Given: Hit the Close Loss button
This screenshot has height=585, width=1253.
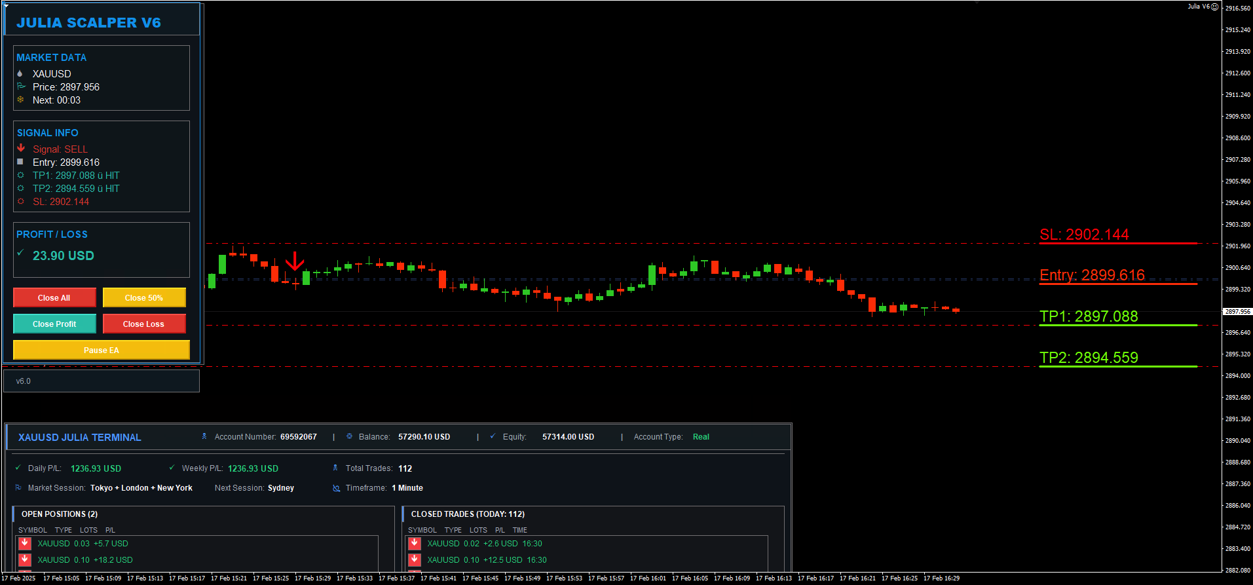Looking at the screenshot, I should [x=143, y=324].
